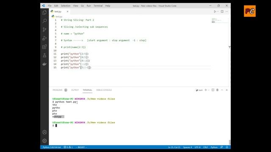Click the minimap preview in the editor
Viewport: 271px width, 152px height.
(x=219, y=21)
